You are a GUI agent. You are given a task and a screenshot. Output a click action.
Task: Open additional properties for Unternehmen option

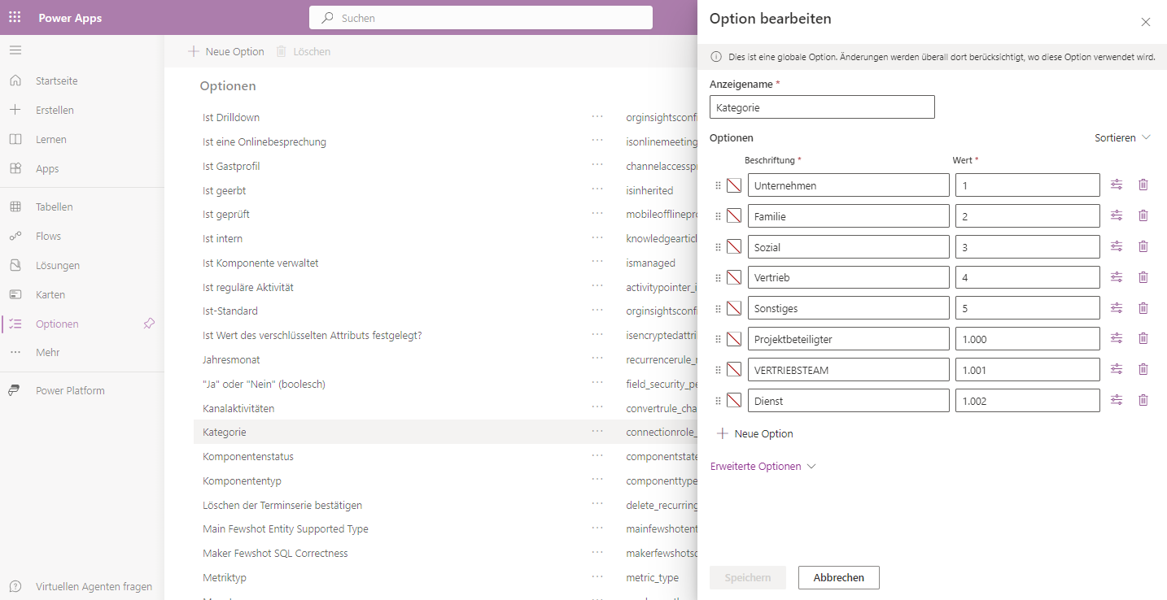point(1117,185)
